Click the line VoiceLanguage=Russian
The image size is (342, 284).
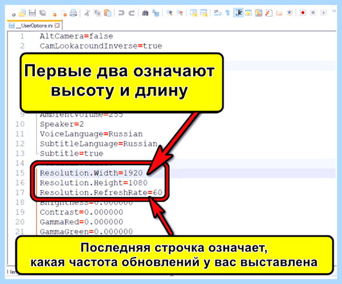point(91,134)
